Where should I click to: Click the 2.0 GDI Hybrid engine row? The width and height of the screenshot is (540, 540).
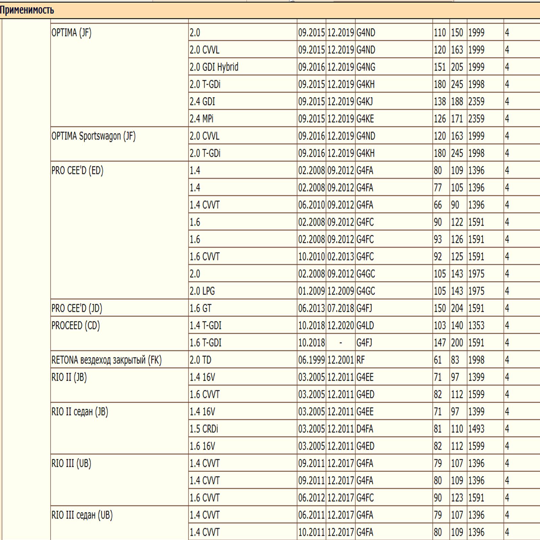pos(214,67)
